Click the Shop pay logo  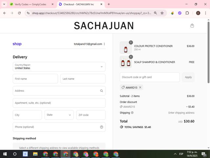pos(17,44)
